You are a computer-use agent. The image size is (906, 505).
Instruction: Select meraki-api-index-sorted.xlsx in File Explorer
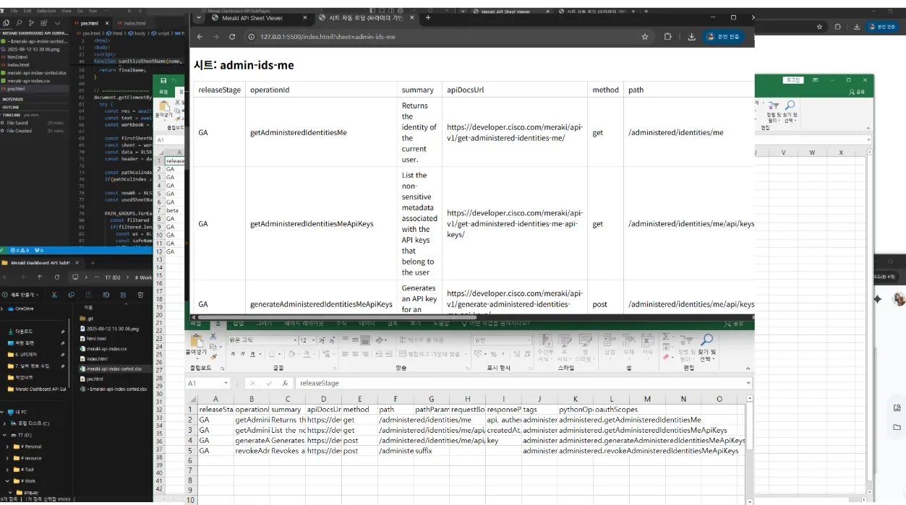114,368
